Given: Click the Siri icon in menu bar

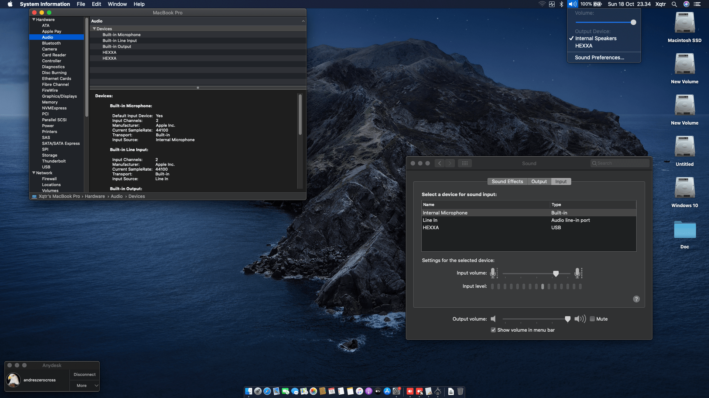Looking at the screenshot, I should pos(686,4).
